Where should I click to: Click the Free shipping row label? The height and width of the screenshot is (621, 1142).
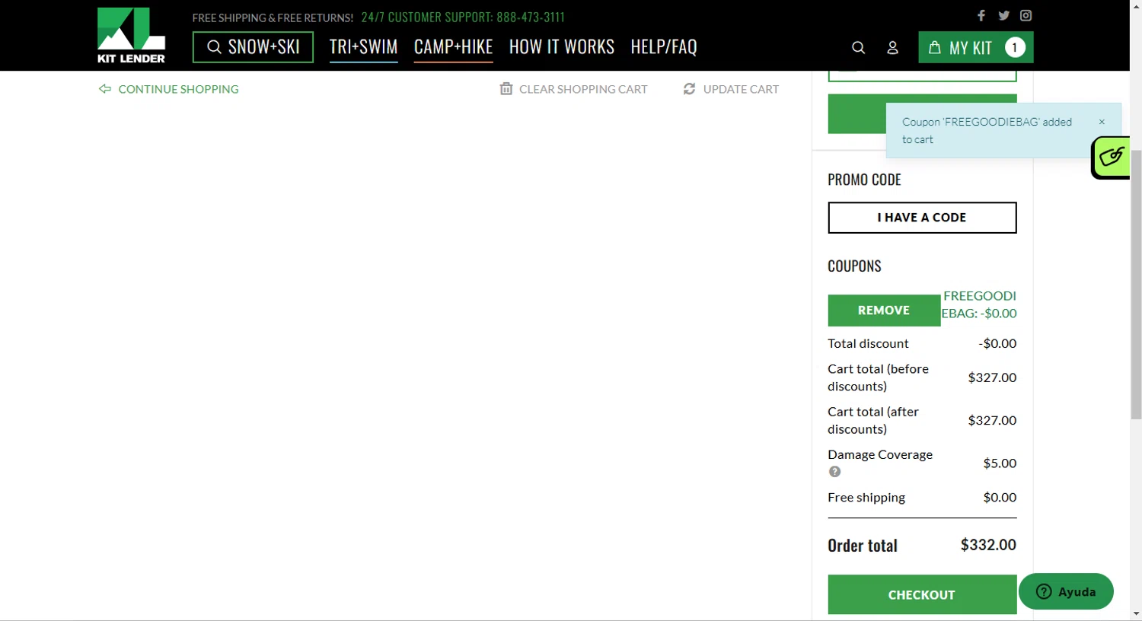[866, 498]
